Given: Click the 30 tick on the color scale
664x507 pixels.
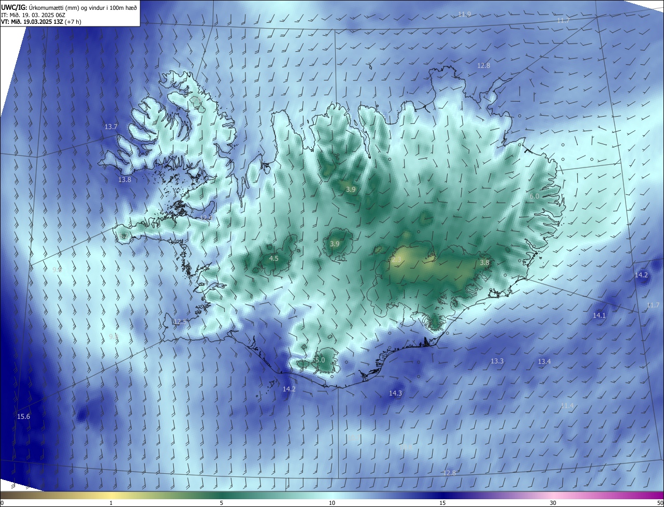Looking at the screenshot, I should 553,503.
